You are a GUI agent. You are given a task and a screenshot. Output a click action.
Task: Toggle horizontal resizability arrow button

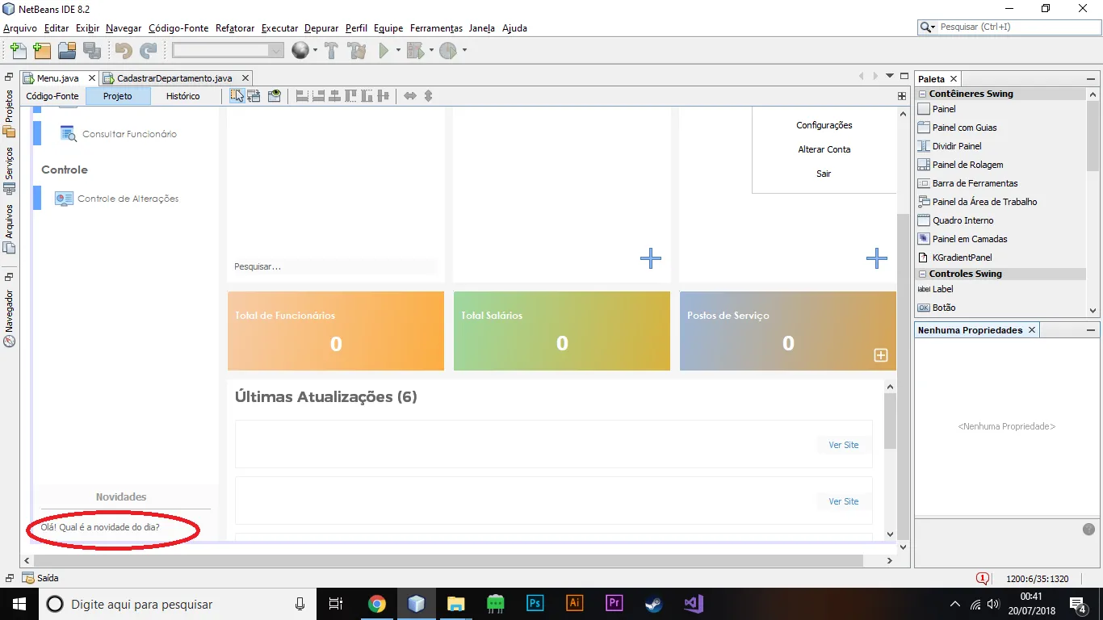pos(410,96)
